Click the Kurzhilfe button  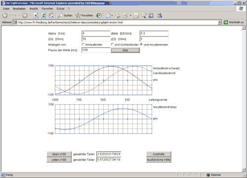159,154
